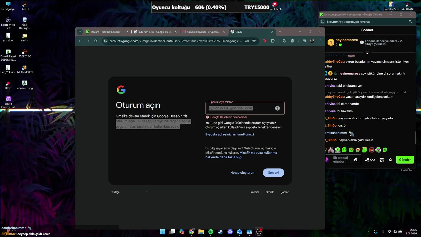Reload the Google sign-in page

click(96, 41)
